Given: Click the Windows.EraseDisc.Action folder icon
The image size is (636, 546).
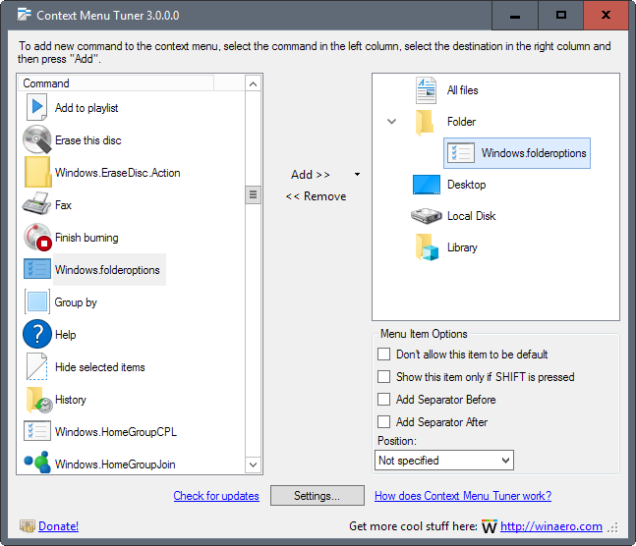Looking at the screenshot, I should point(37,172).
